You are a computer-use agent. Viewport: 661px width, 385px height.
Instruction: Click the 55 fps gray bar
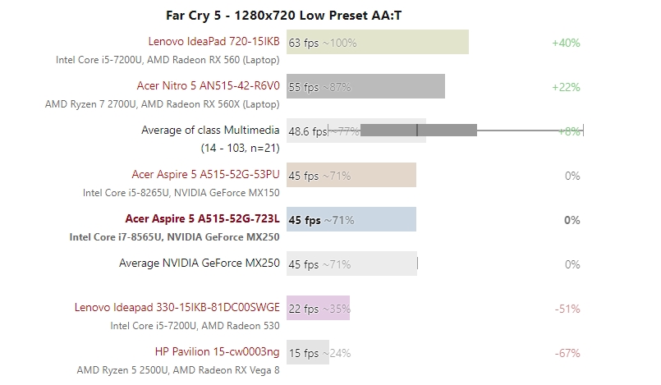[x=365, y=87]
